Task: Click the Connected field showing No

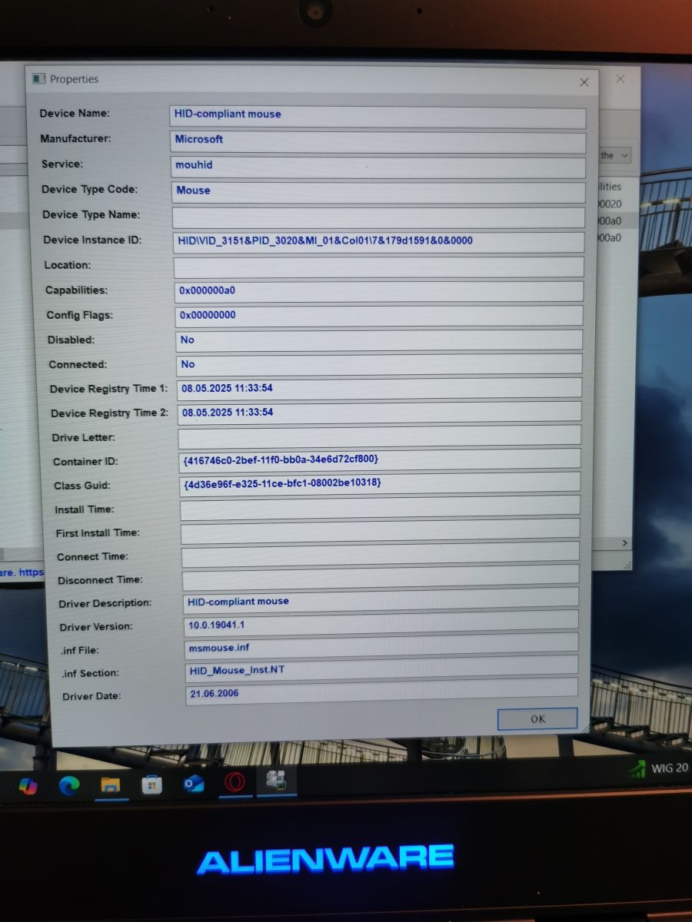Action: tap(379, 364)
